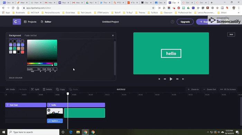242x135 pixels.
Task: Delete the selected clip
Action: (47, 89)
